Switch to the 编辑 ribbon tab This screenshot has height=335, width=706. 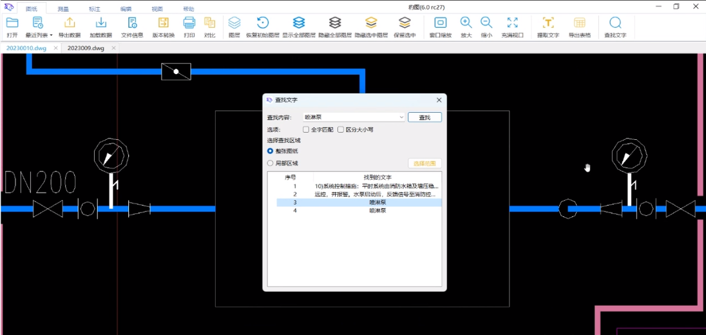pyautogui.click(x=126, y=8)
